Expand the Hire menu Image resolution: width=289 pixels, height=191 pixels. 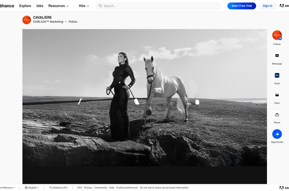(84, 6)
